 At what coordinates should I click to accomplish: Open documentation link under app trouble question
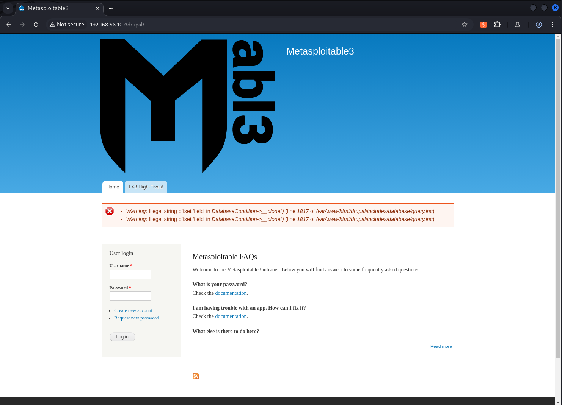tap(231, 316)
